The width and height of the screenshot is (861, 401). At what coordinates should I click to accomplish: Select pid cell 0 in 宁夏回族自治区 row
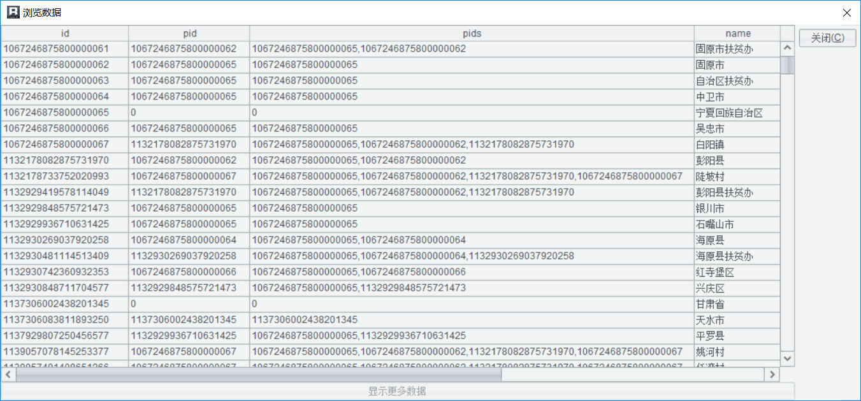[x=189, y=113]
